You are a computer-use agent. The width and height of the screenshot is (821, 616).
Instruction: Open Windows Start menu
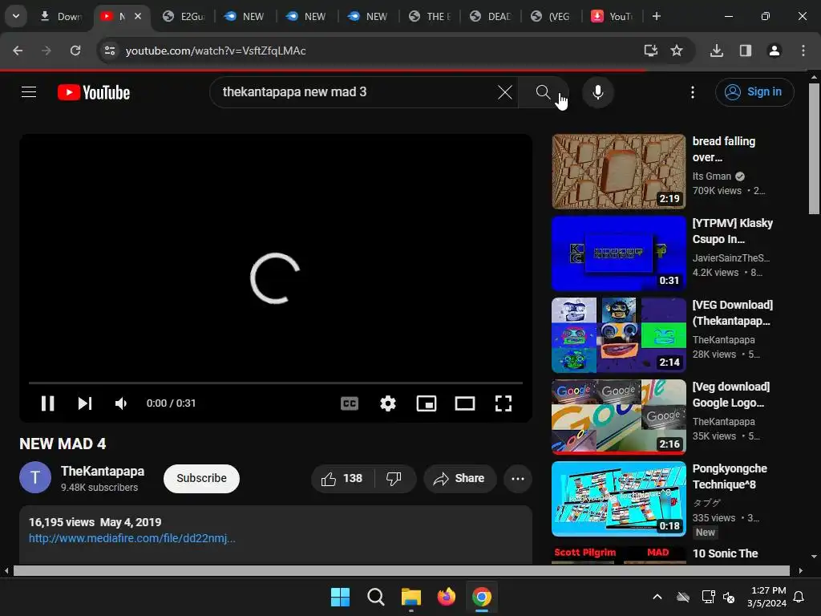coord(340,597)
